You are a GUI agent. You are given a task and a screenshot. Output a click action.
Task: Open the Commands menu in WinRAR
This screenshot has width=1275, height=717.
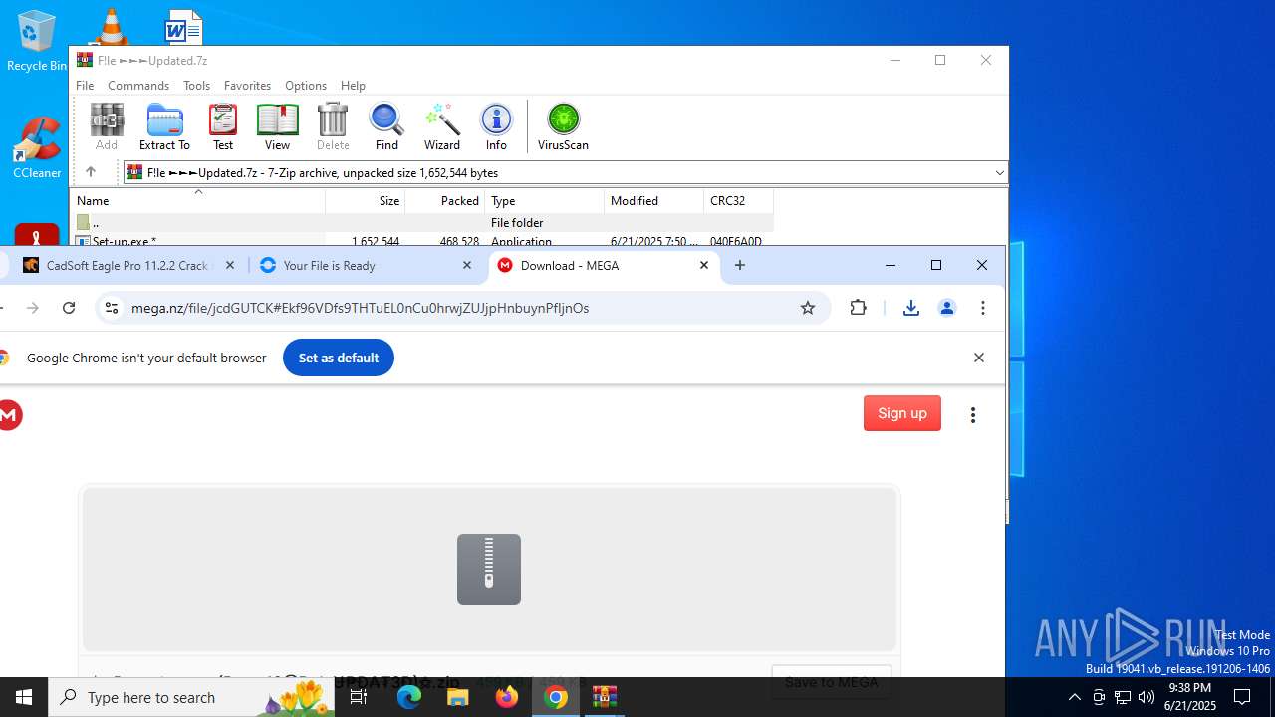[x=138, y=86]
